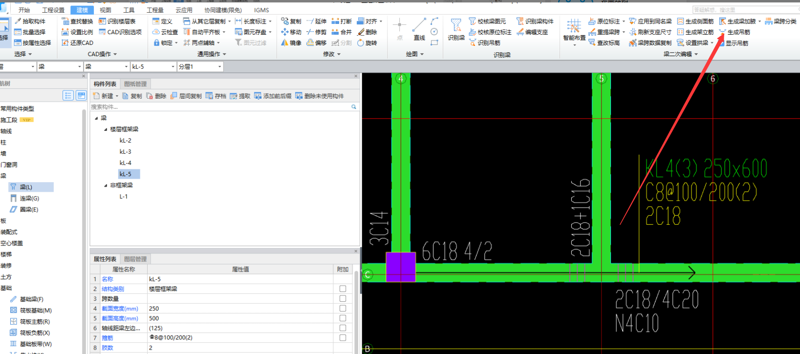Screen dimensions: 800x354
Task: Click 生成侧面筋 generate side bars
Action: pyautogui.click(x=695, y=21)
